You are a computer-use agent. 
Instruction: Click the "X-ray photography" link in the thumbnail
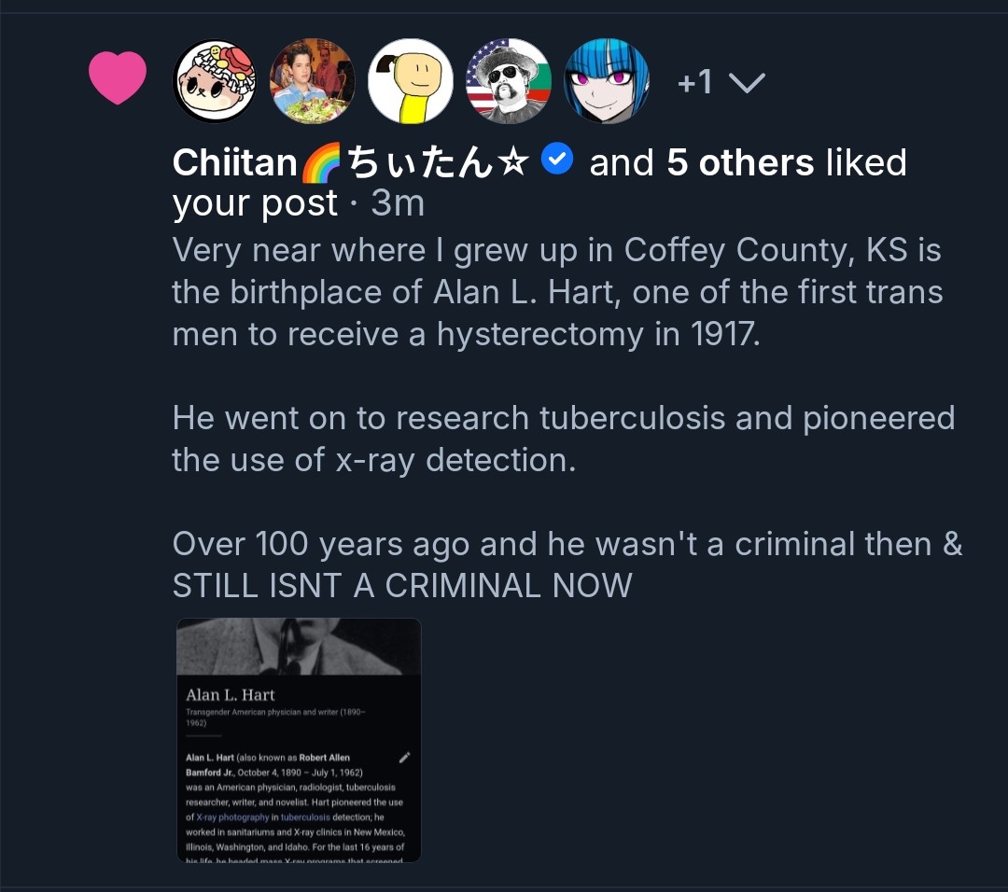tap(232, 817)
